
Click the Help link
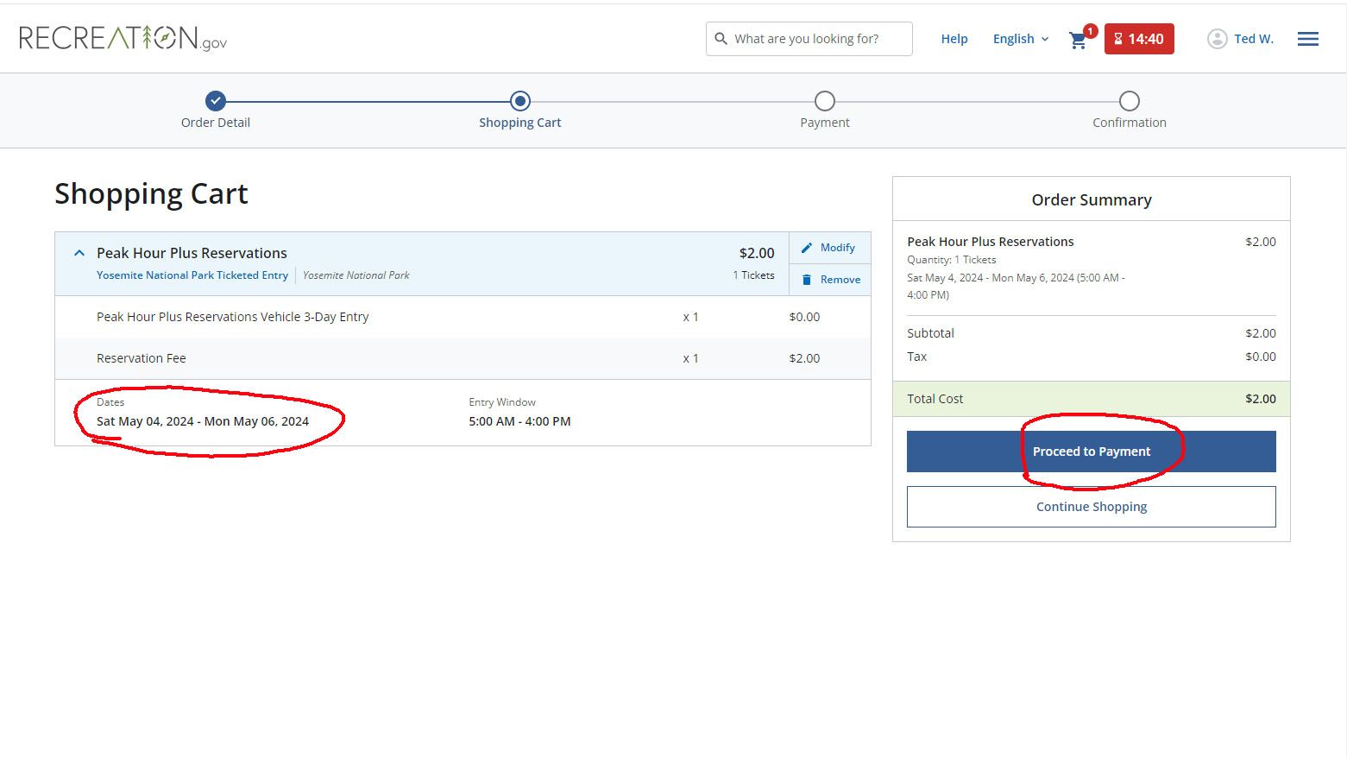954,39
